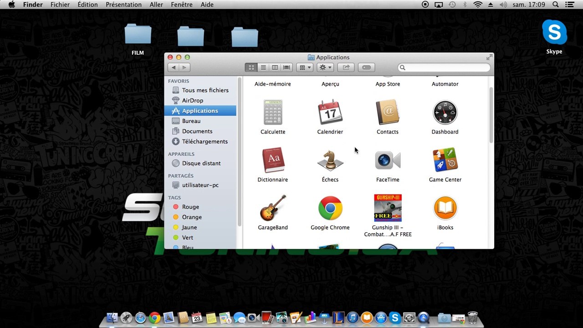Open App Store from the Dock
The image size is (583, 328).
(x=381, y=318)
